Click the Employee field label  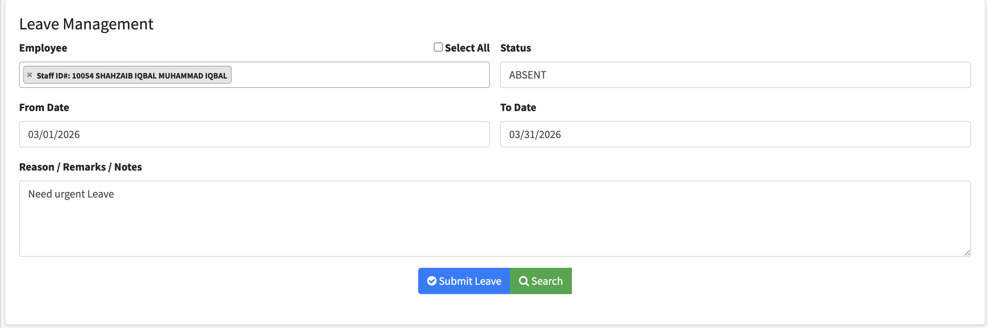tap(43, 48)
